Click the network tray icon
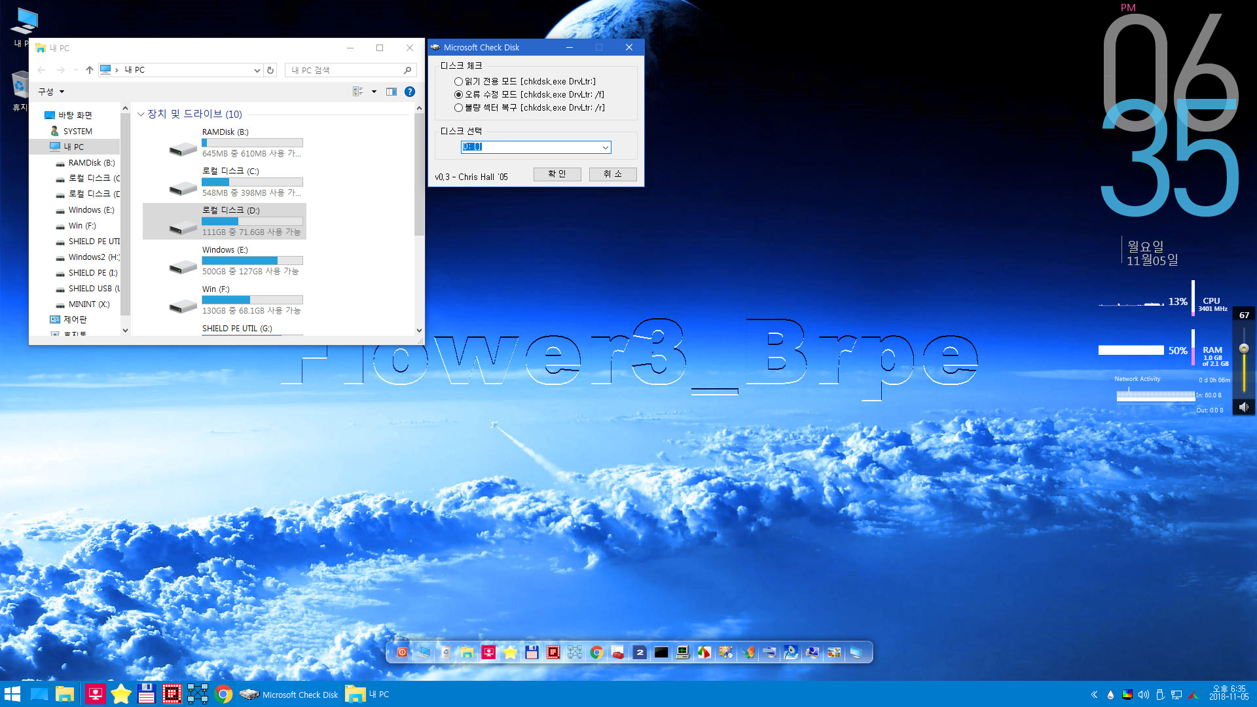 1176,695
